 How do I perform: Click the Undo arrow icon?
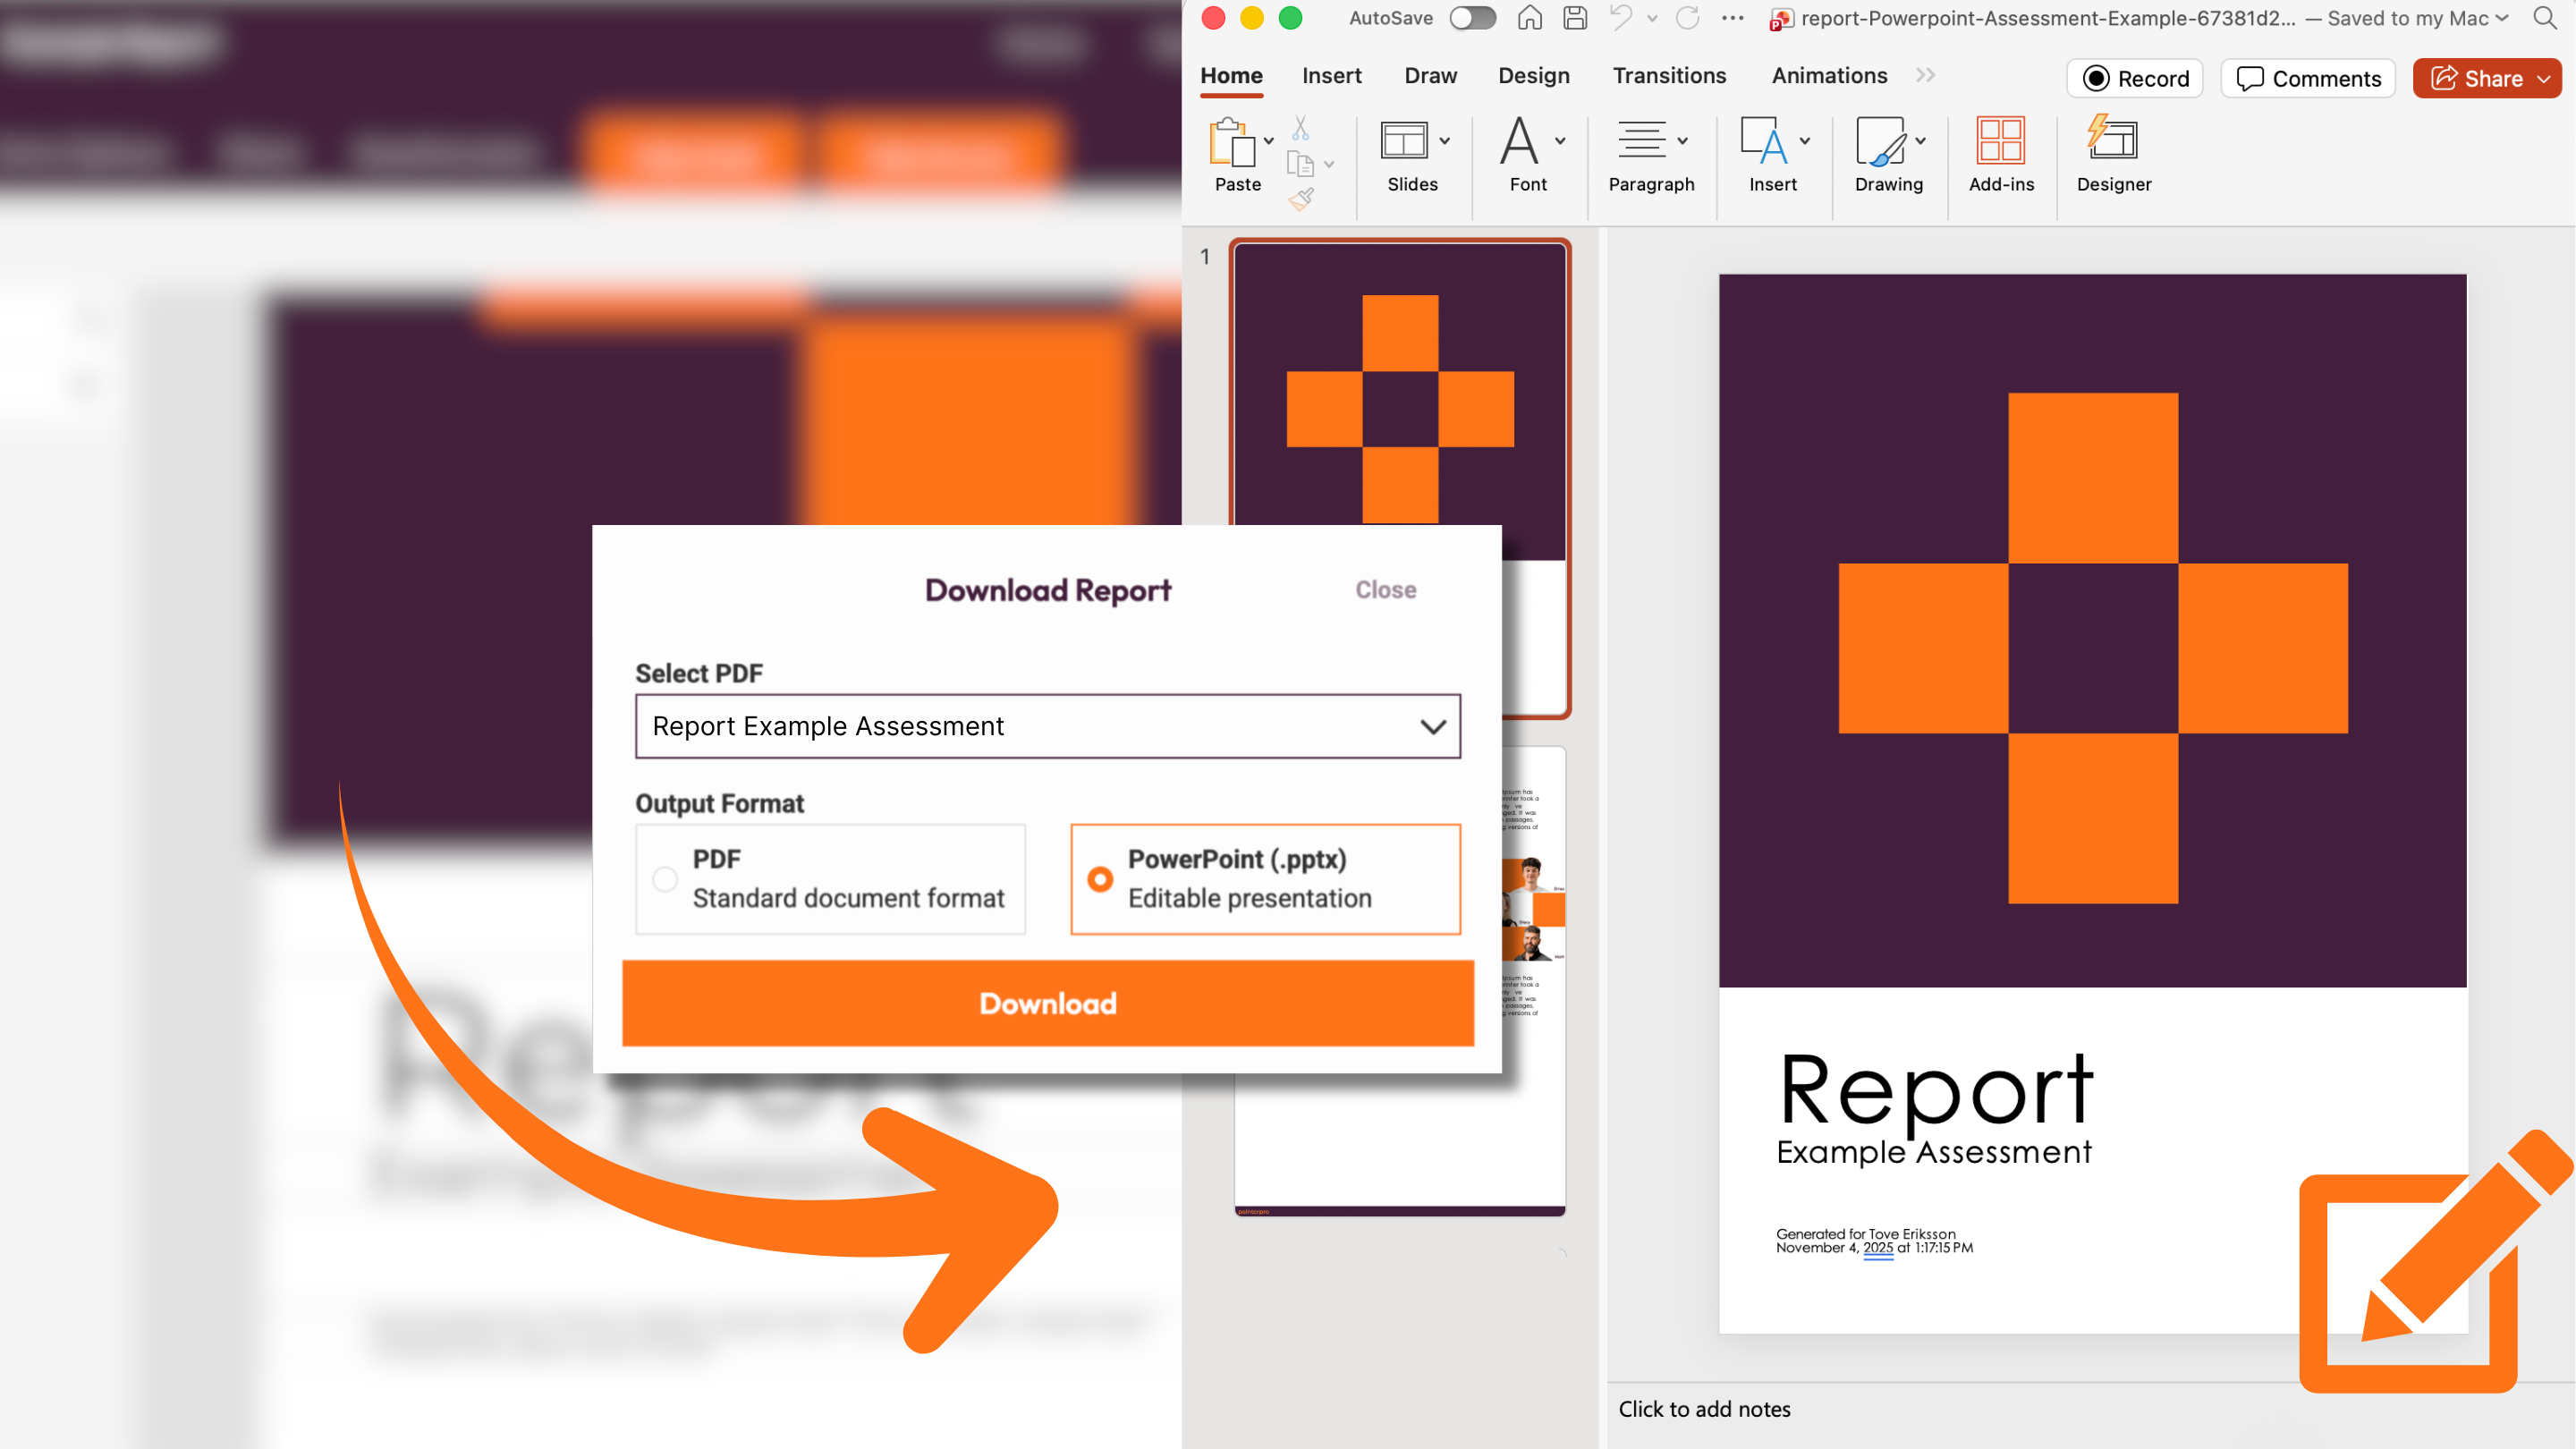[1620, 18]
